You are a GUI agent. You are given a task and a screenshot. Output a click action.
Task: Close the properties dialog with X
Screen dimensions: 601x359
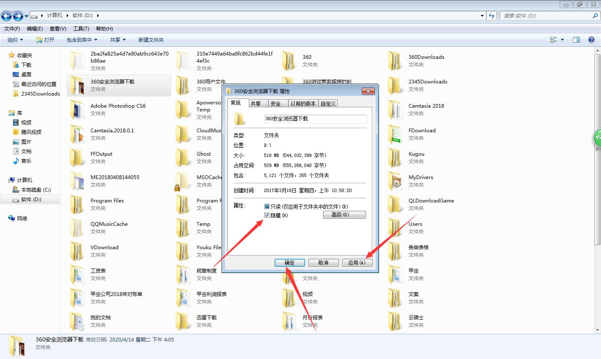[x=368, y=91]
